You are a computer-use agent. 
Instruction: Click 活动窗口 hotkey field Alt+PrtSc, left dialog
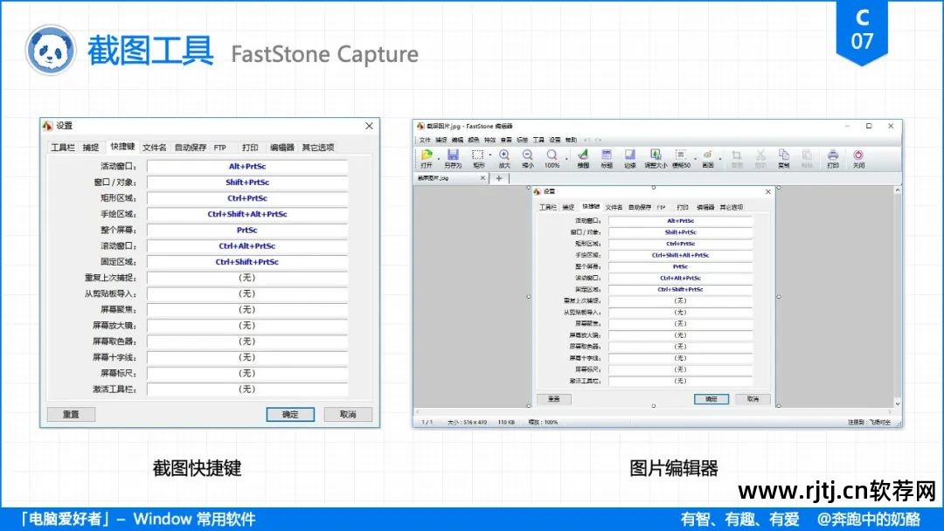(x=247, y=167)
